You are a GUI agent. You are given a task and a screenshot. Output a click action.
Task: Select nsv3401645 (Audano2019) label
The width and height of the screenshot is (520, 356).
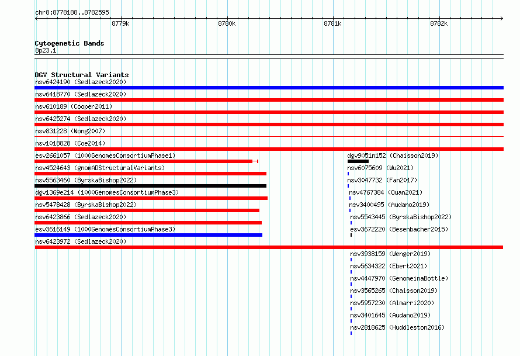click(x=390, y=315)
